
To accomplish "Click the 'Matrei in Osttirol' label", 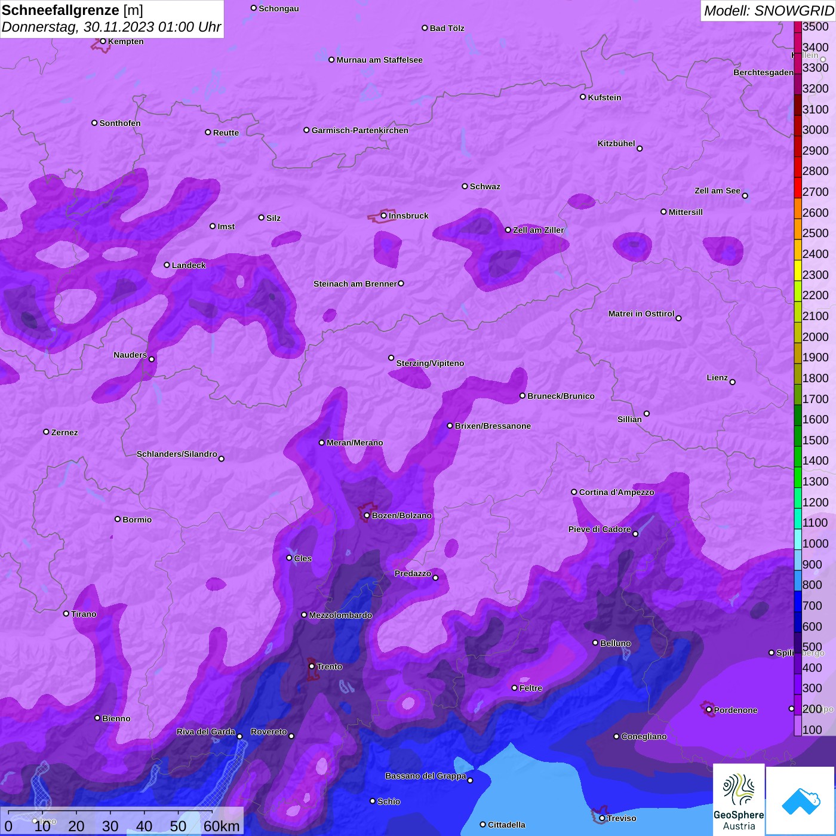I will (x=641, y=314).
